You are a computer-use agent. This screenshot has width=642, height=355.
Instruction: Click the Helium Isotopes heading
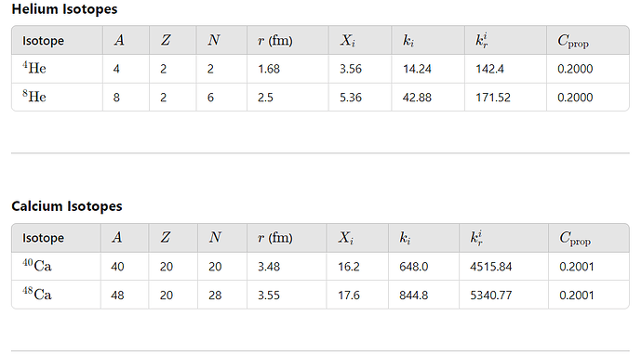[64, 9]
